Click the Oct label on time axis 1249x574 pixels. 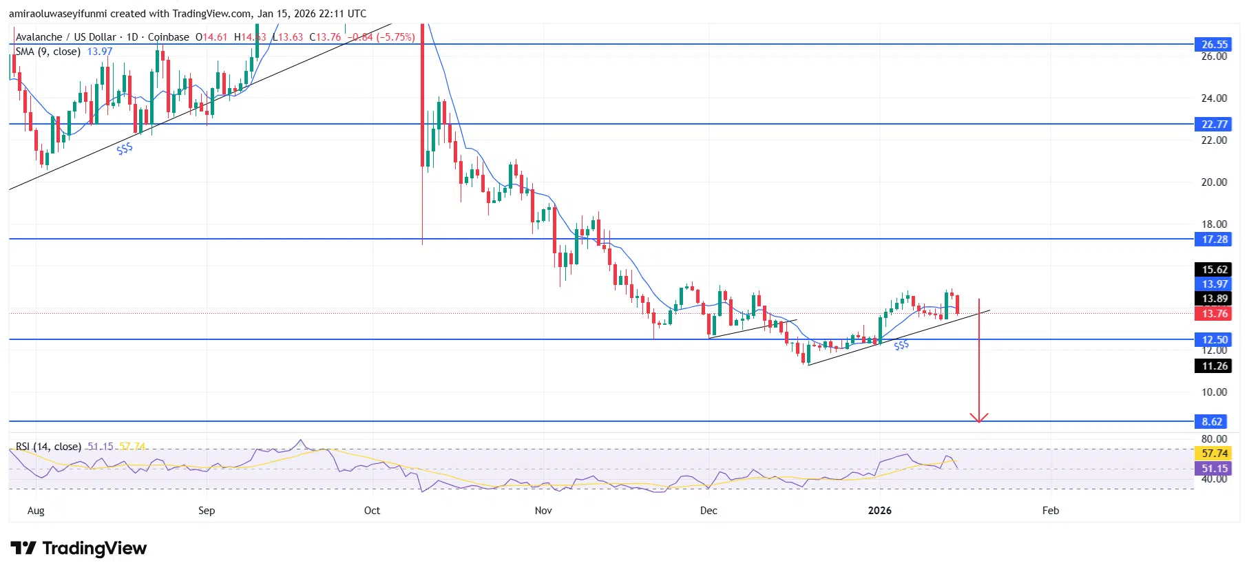click(372, 511)
